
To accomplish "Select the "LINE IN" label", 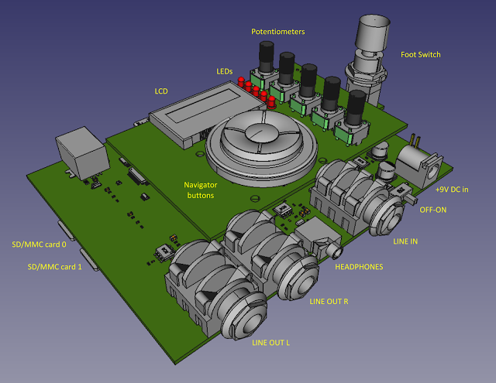I will click(405, 241).
